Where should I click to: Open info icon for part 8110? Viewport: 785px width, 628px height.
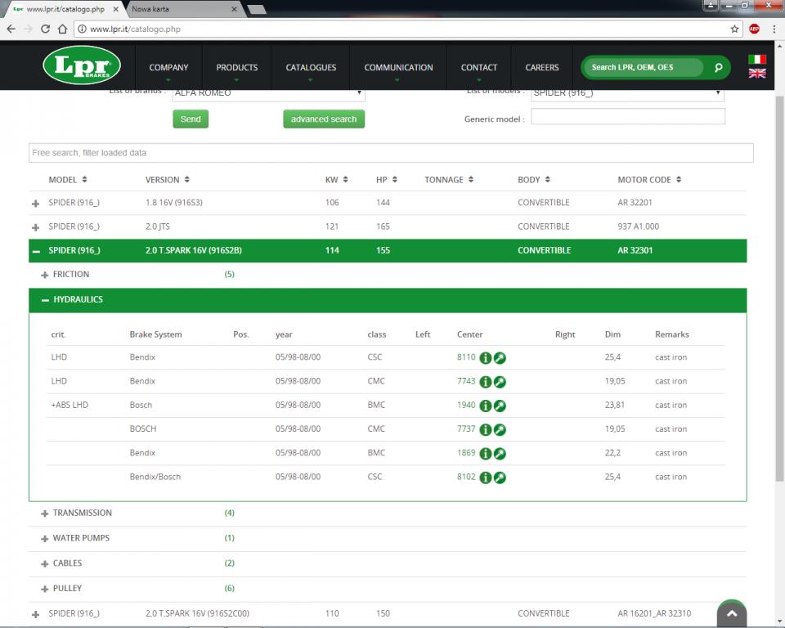[485, 357]
